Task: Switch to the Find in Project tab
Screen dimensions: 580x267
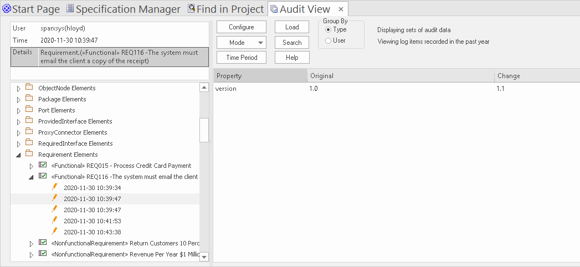Action: pyautogui.click(x=225, y=9)
